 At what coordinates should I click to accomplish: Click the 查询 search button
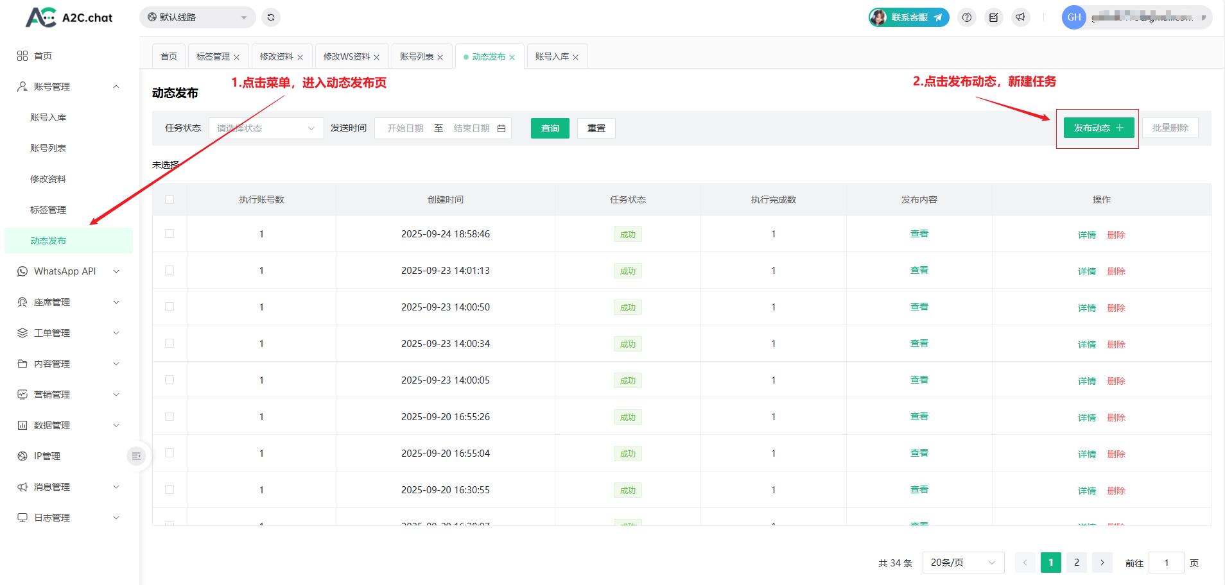coord(550,128)
